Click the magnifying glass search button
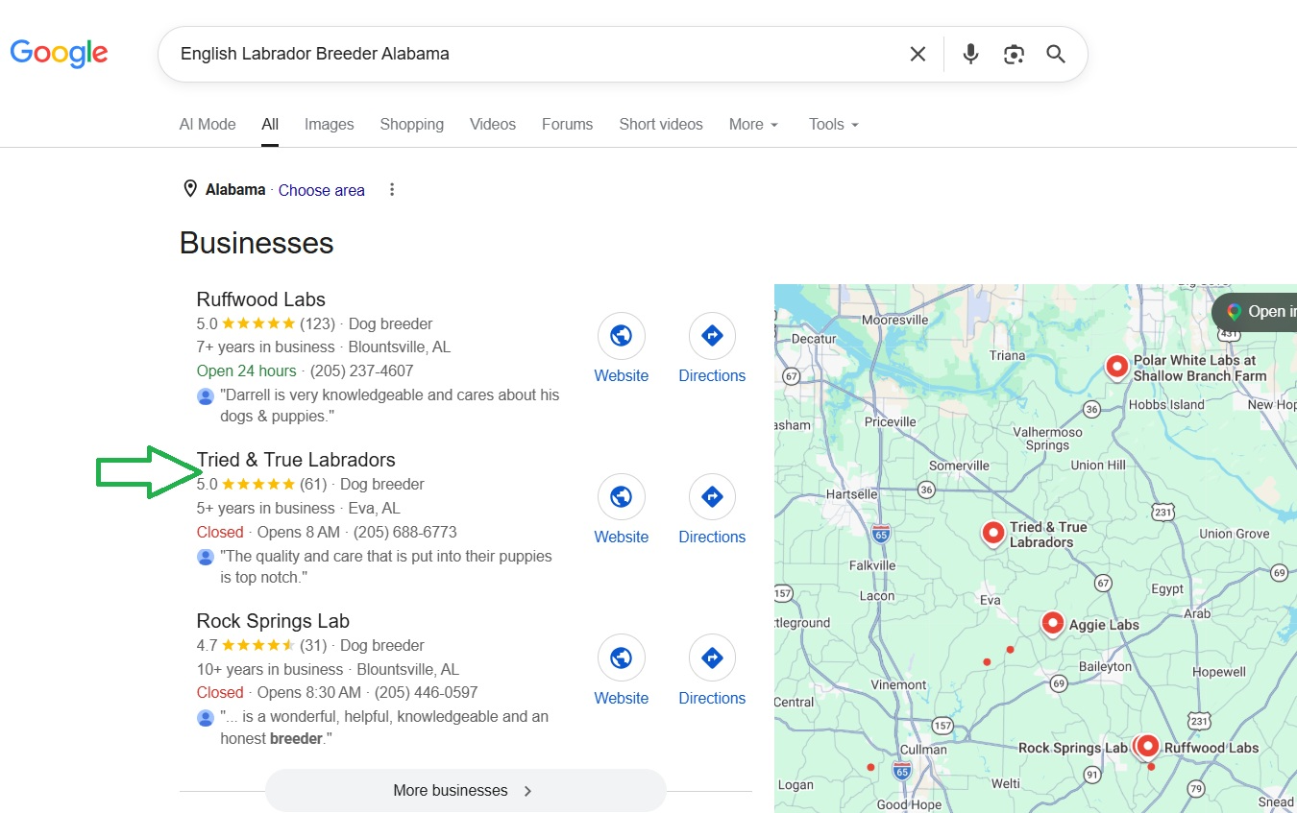The width and height of the screenshot is (1297, 813). point(1056,54)
